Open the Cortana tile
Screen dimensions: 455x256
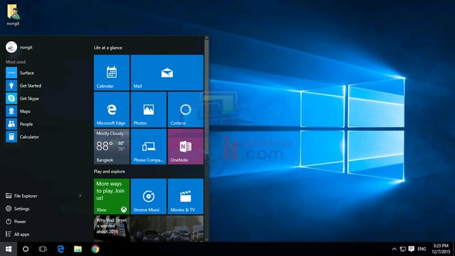(185, 110)
